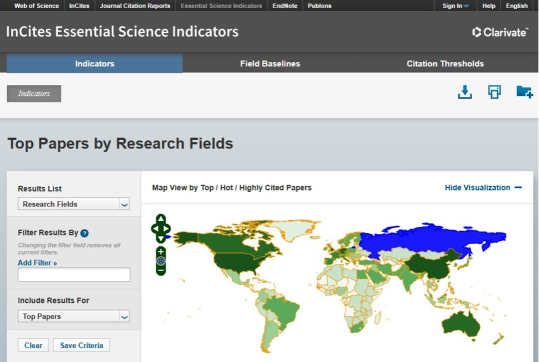
Task: Pan the map down with arrow
Action: coord(161,238)
